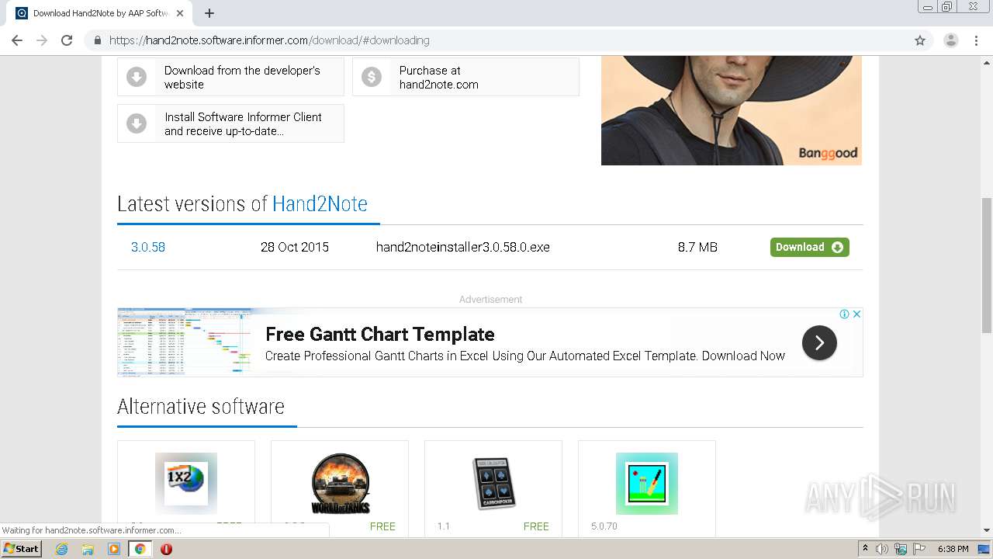Click the 8.7 MB file size

tap(697, 247)
